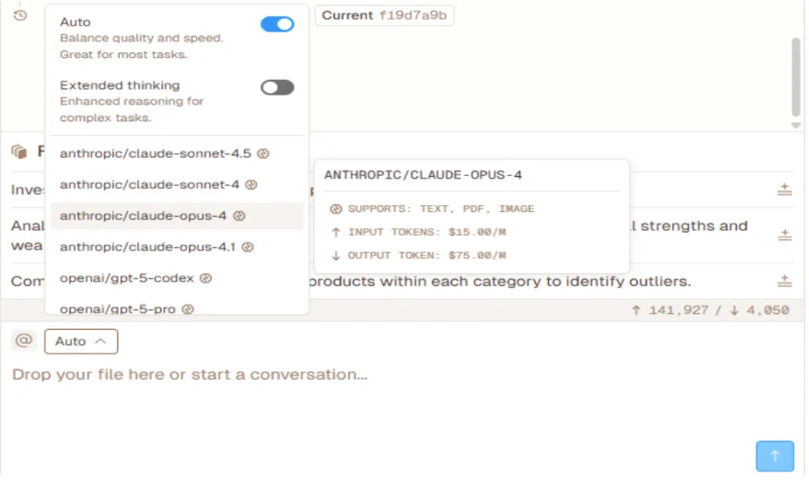Screen dimensions: 809x480
Task: Click the Current f19d7a9b version badge
Action: 385,16
